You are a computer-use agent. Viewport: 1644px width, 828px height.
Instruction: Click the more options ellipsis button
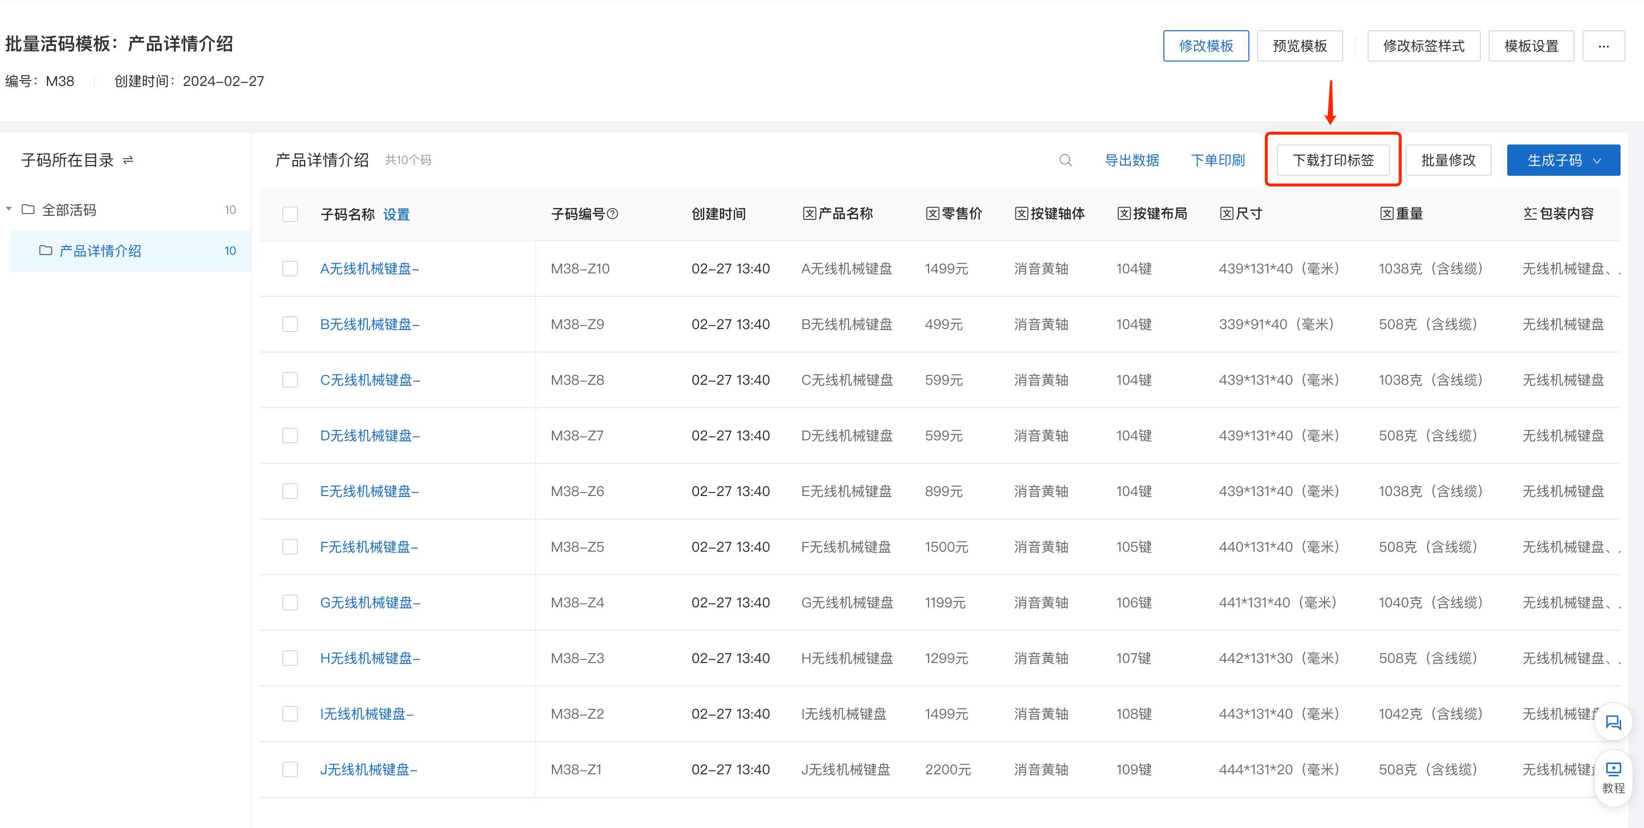pos(1603,46)
